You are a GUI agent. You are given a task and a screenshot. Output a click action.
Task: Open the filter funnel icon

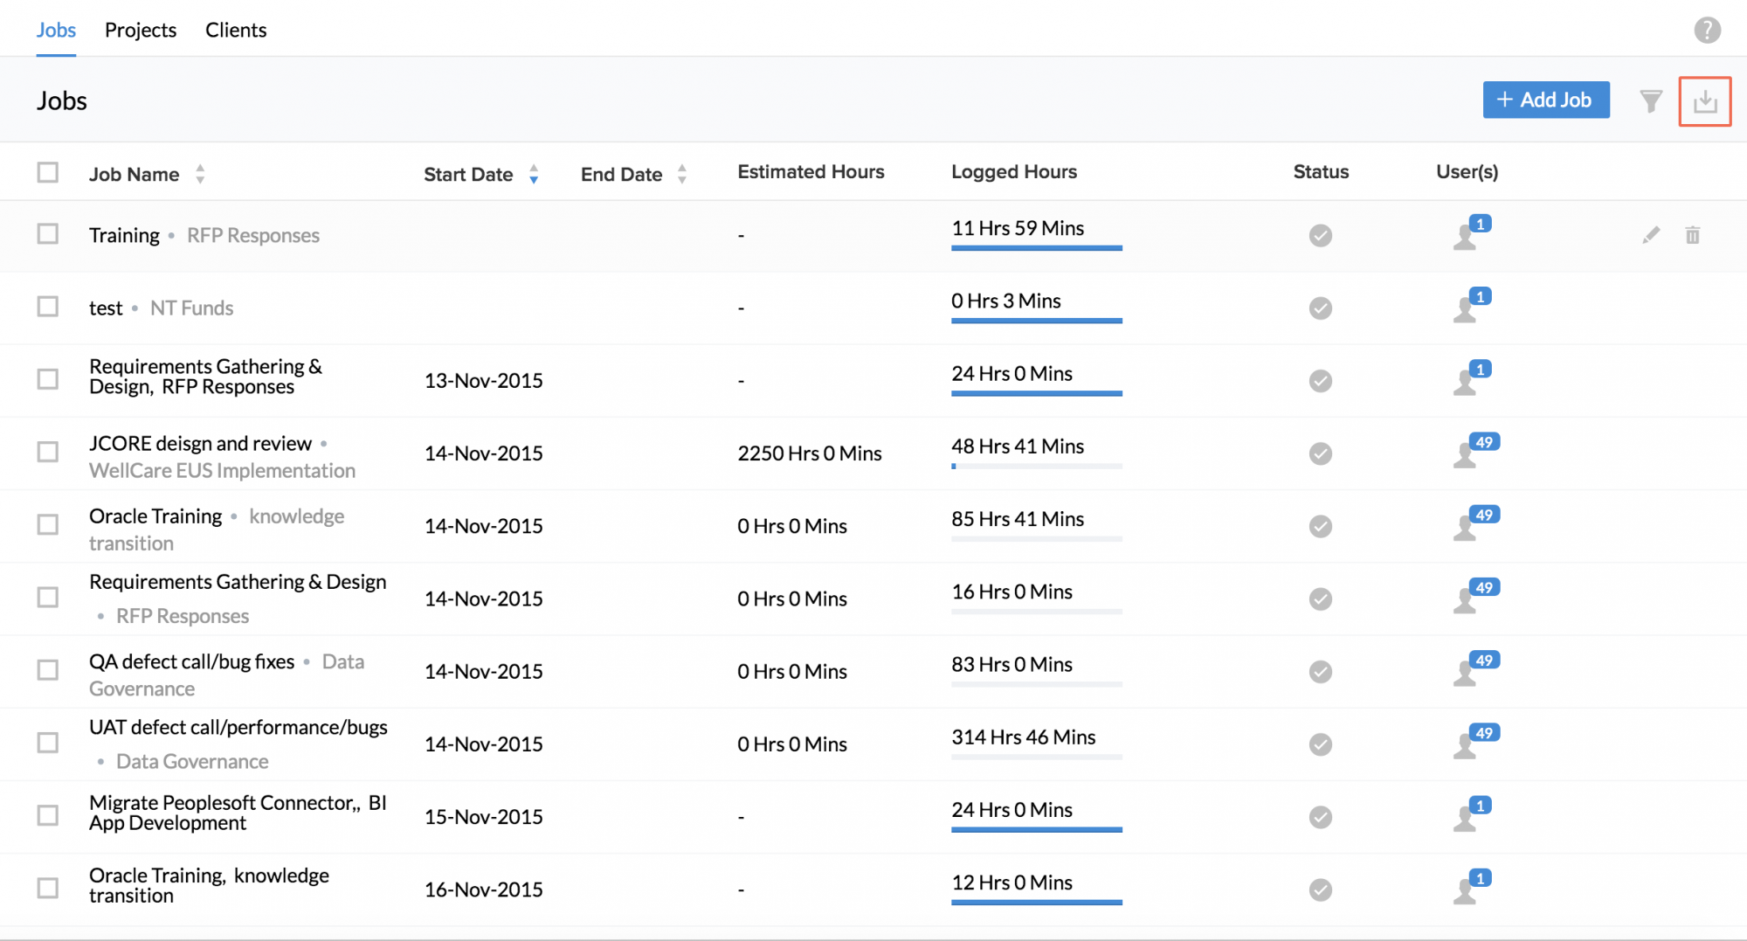coord(1650,101)
